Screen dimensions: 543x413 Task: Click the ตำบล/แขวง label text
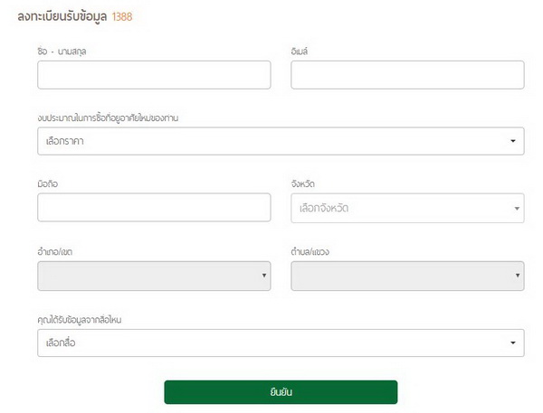311,250
